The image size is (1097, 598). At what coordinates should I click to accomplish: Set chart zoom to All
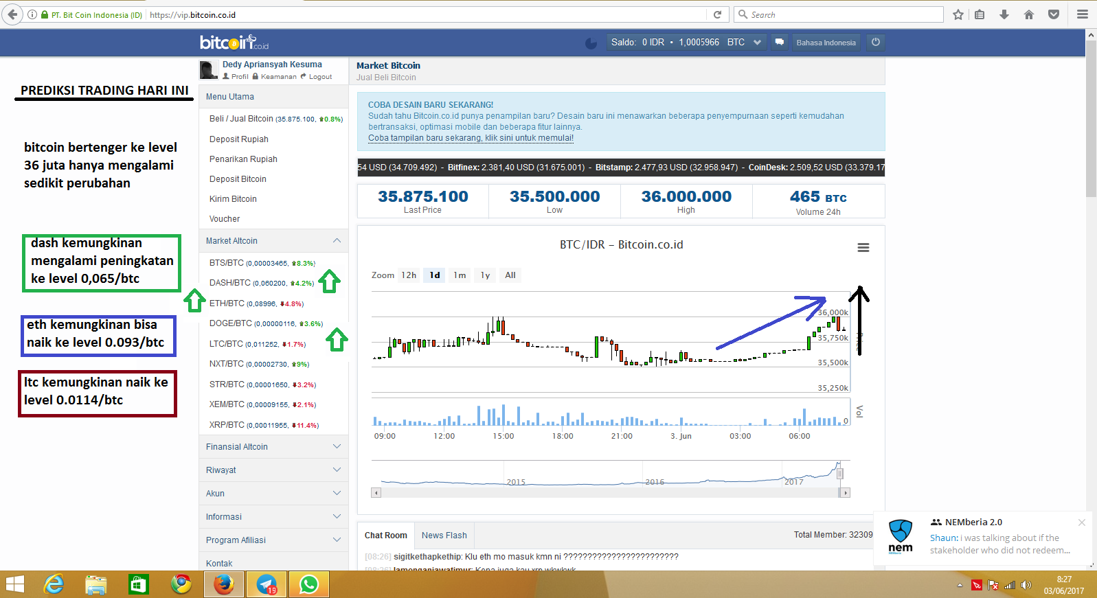coord(510,275)
